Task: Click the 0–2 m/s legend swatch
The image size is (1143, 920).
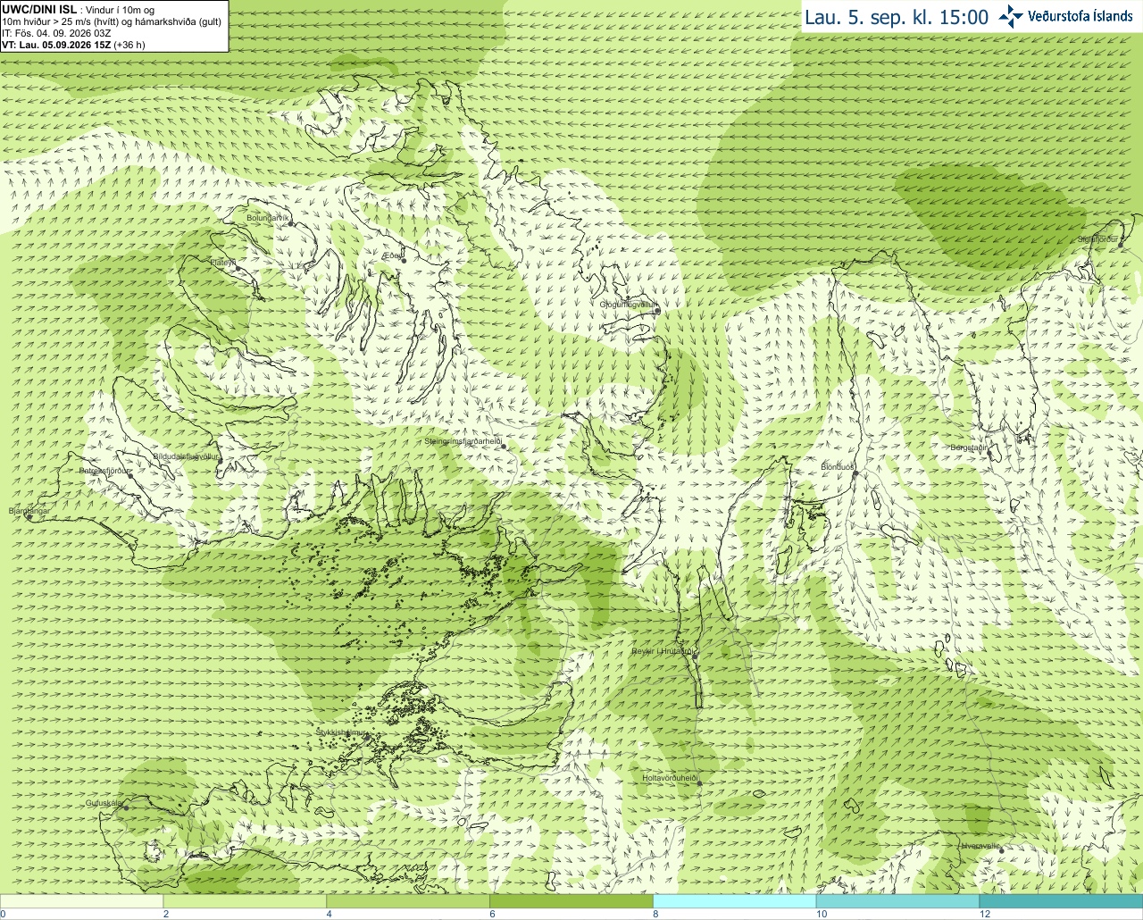Action: click(x=82, y=901)
